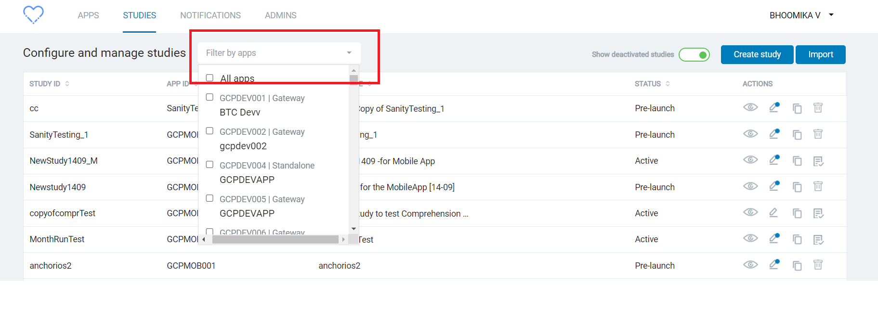View the cc study

[x=750, y=107]
